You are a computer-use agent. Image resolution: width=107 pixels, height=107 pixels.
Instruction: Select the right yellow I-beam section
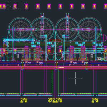(x=86, y=66)
